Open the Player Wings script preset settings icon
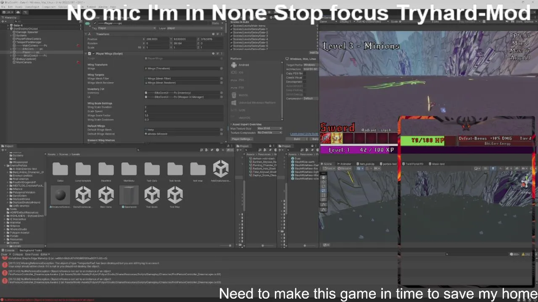The height and width of the screenshot is (302, 538). 217,53
